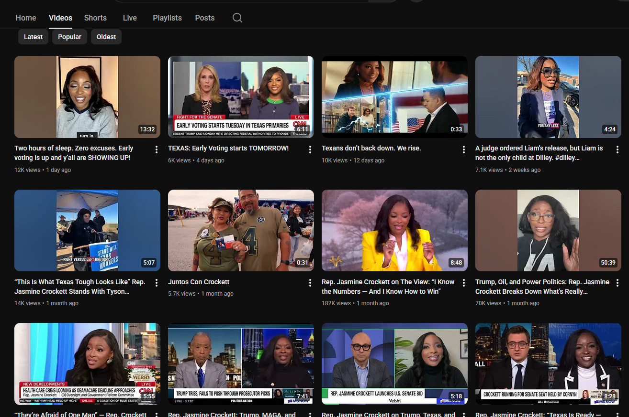Open options menu for 'Two hours of sleep' video

(x=157, y=150)
